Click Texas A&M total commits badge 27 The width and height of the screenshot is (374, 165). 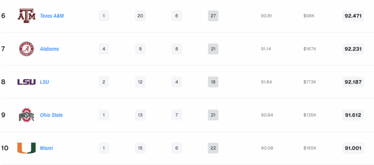pos(213,16)
